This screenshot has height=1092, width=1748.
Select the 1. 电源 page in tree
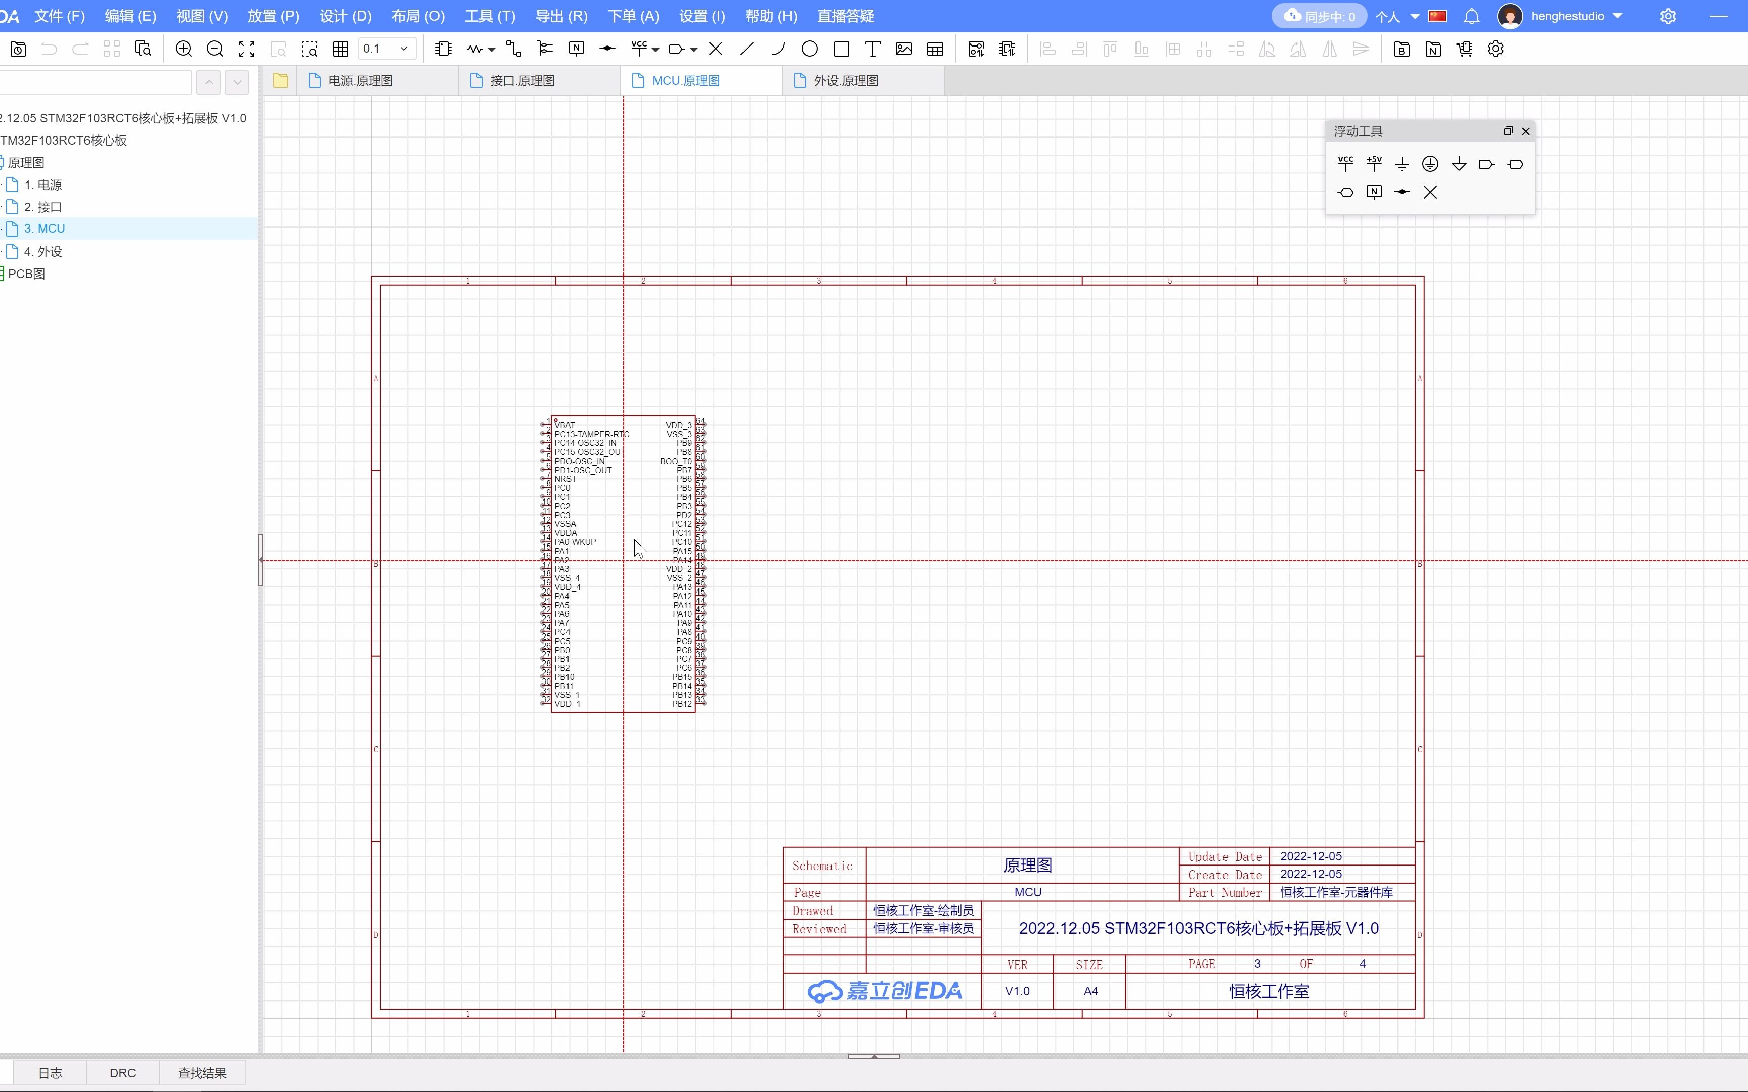click(42, 185)
